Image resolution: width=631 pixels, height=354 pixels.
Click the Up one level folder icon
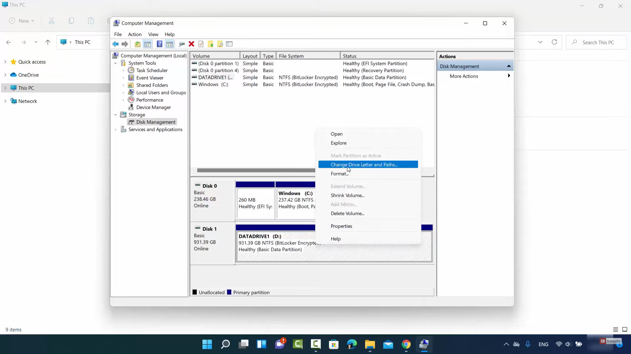[x=137, y=44]
